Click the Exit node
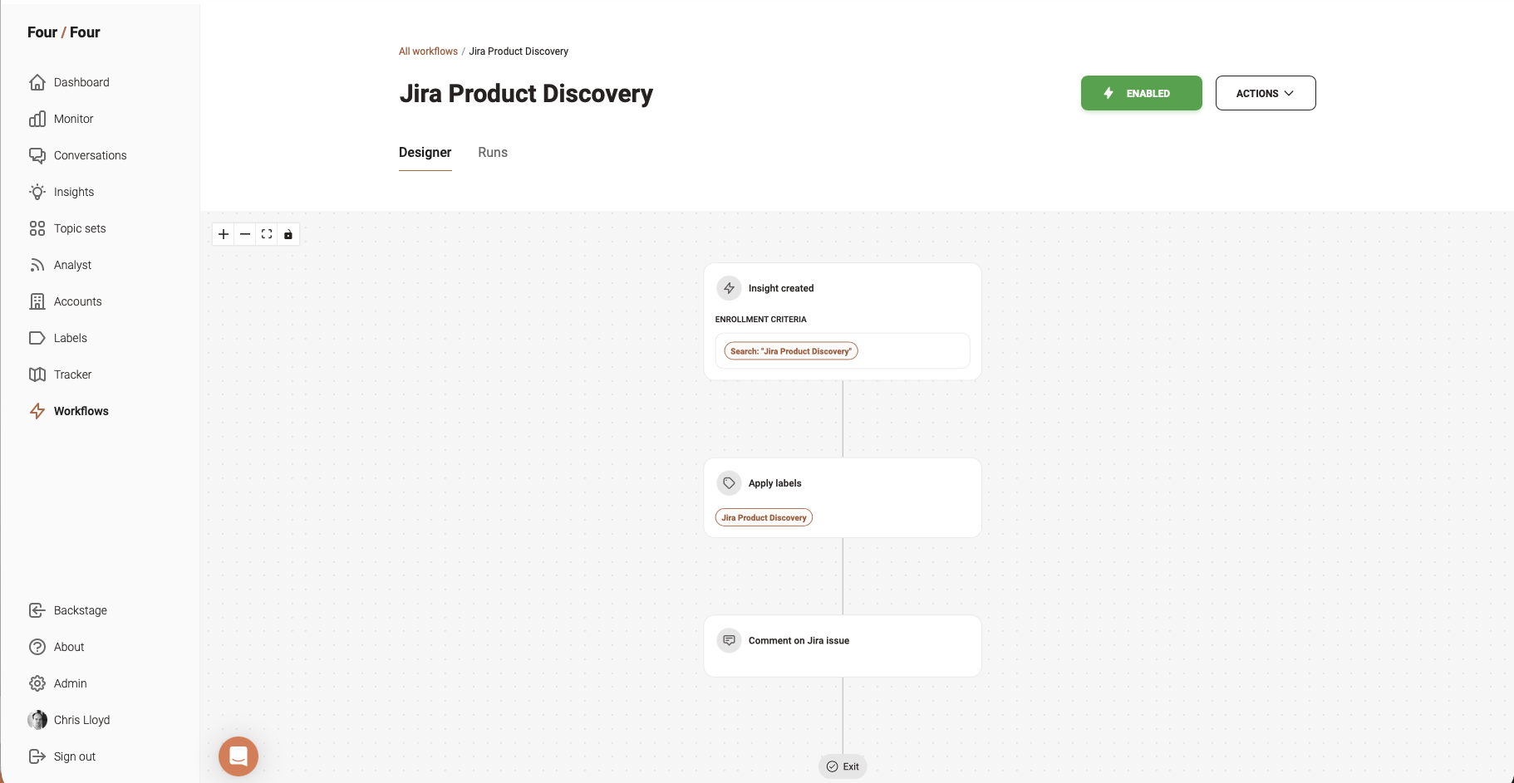 843,766
